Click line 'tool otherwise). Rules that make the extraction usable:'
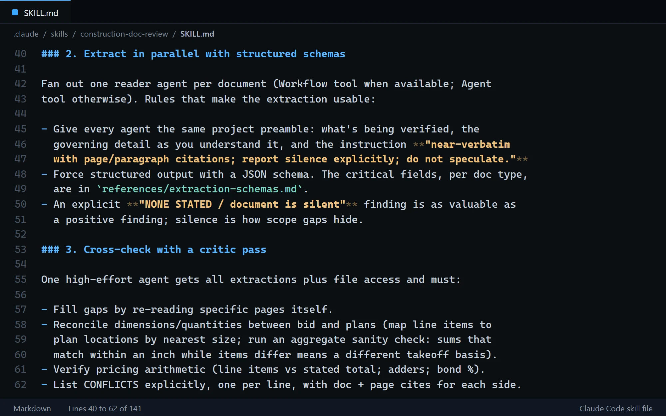The height and width of the screenshot is (416, 666). coord(208,99)
